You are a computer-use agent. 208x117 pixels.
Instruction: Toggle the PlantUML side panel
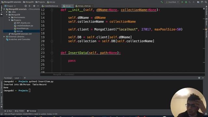[x=206, y=33]
